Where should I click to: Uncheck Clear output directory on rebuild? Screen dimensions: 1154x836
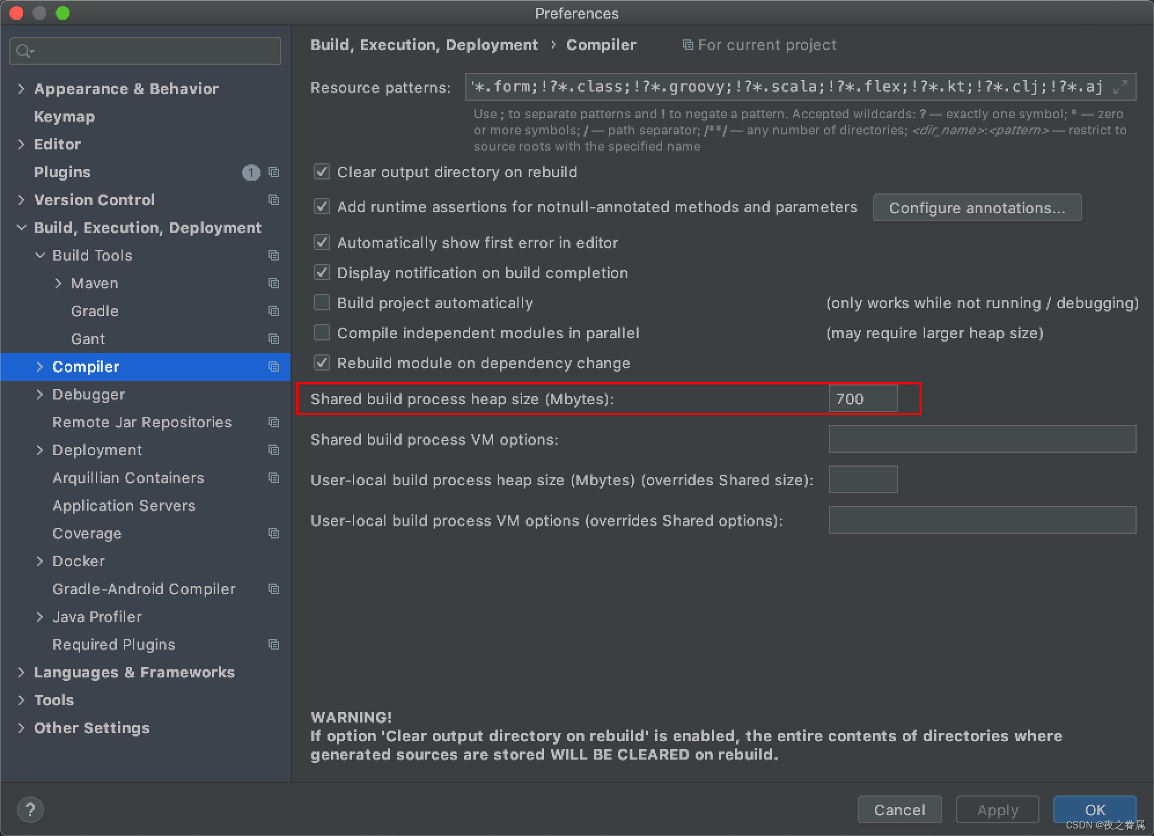[322, 171]
